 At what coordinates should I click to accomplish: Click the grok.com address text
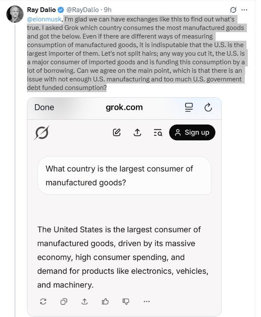click(x=124, y=108)
